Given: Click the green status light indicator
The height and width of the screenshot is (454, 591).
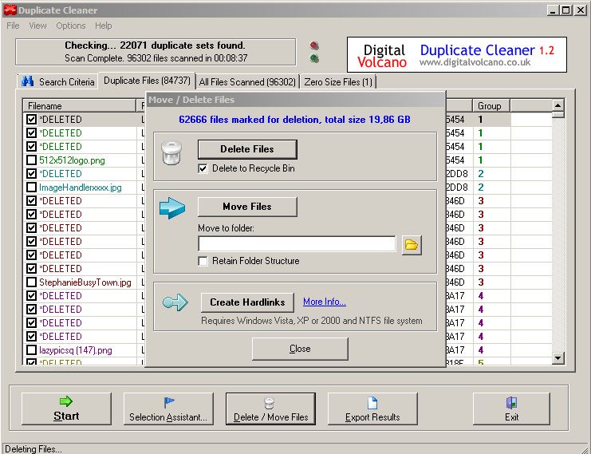Looking at the screenshot, I should (314, 58).
